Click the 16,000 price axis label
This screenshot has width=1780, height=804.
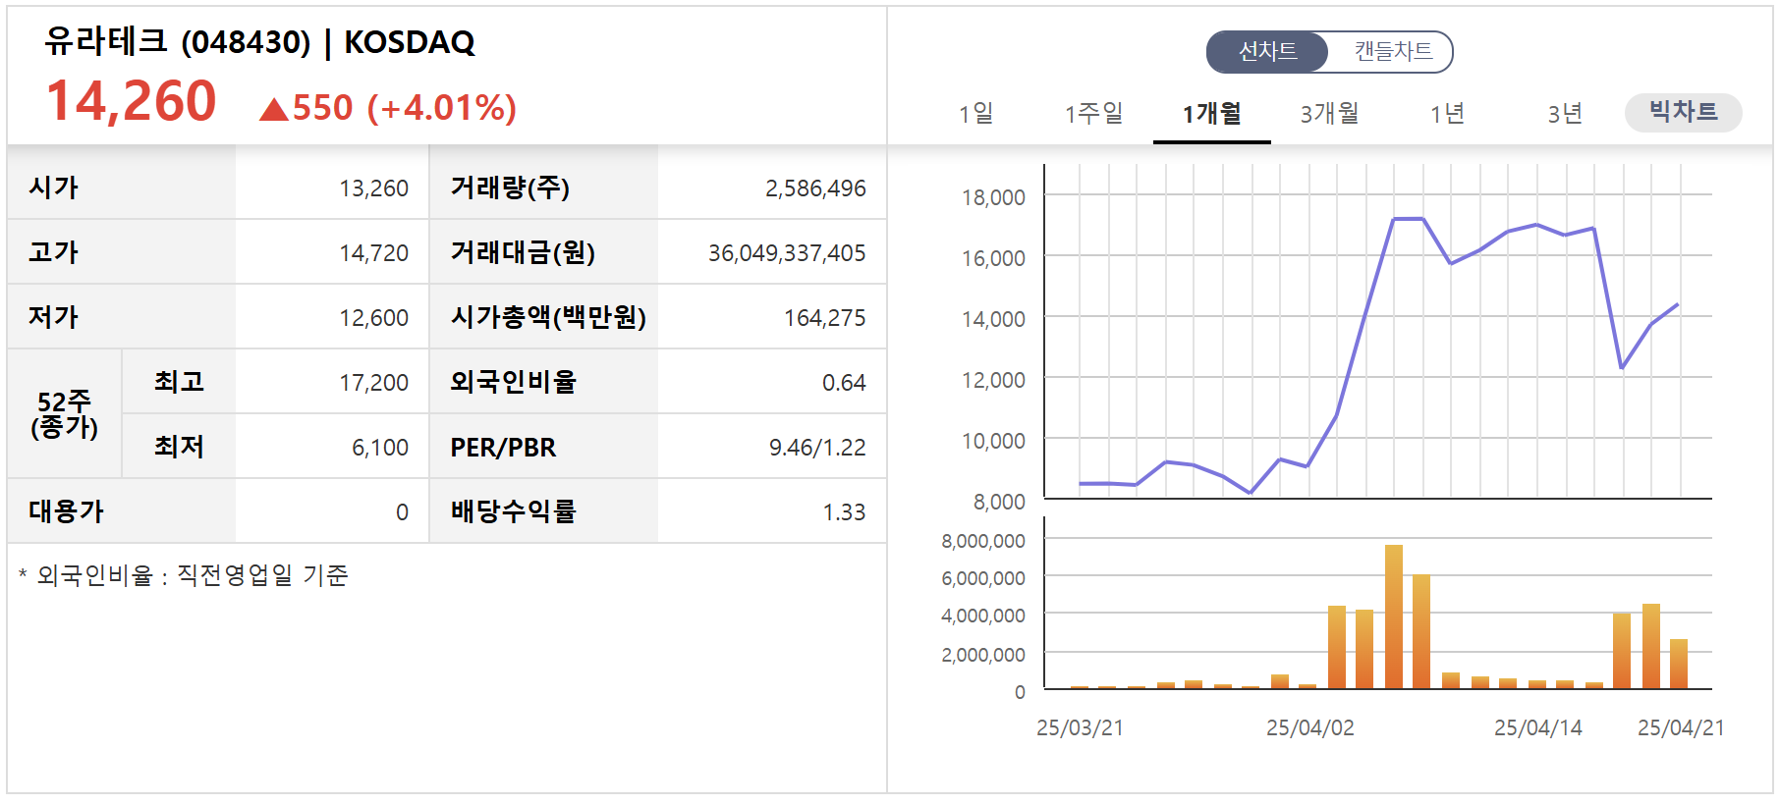[x=993, y=259]
